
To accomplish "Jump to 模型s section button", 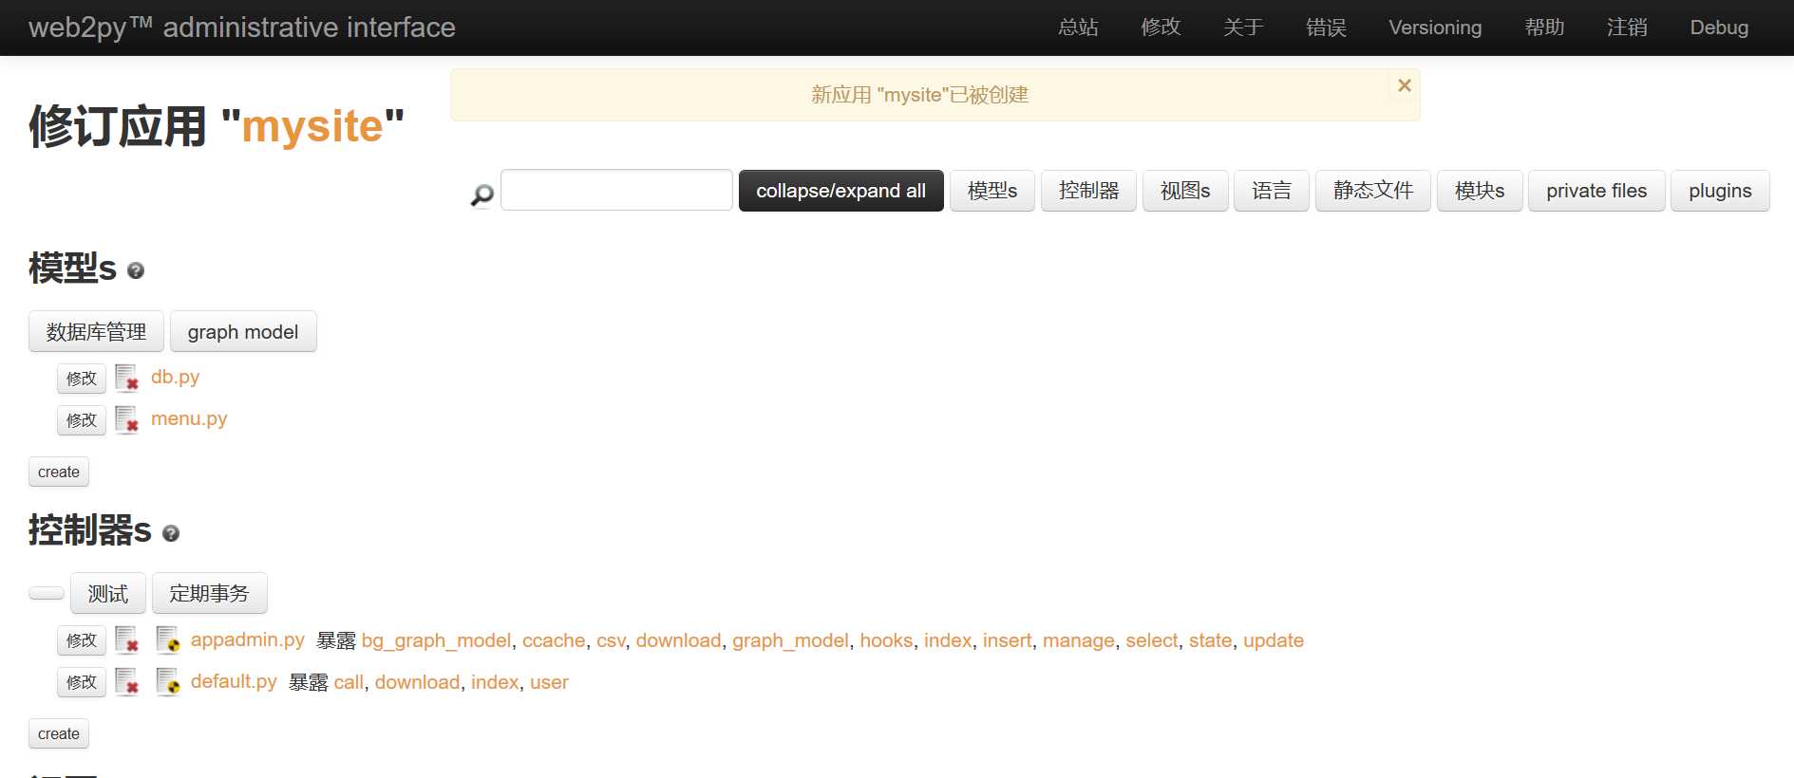I will pos(992,191).
